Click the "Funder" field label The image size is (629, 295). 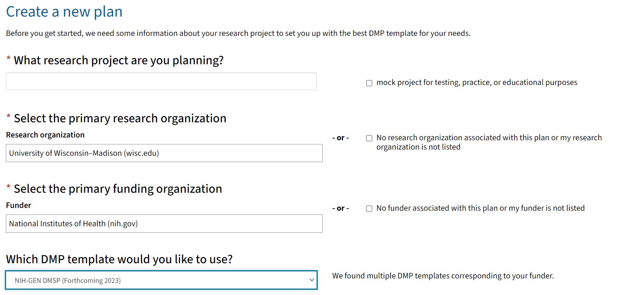point(19,205)
